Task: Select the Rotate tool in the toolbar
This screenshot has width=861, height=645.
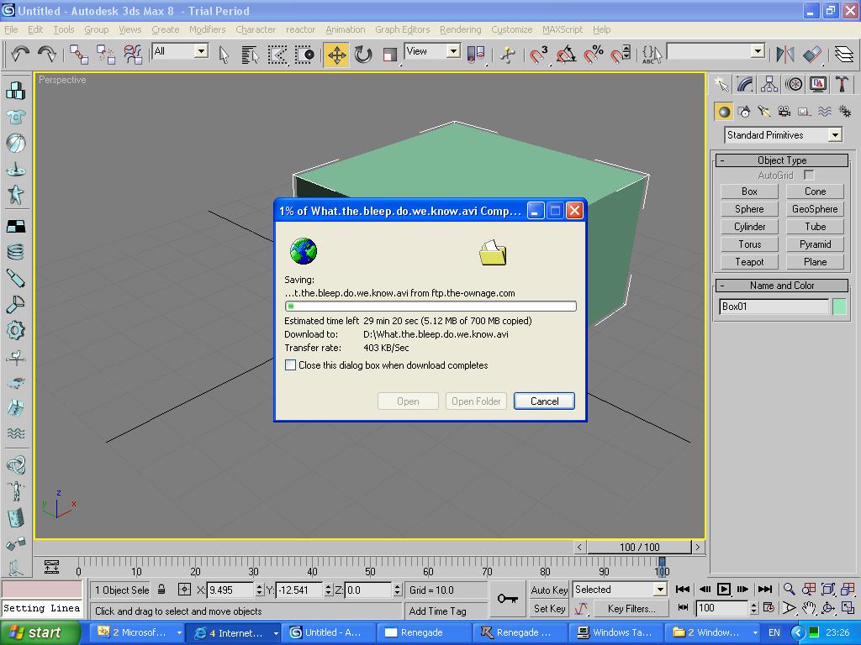Action: point(363,55)
